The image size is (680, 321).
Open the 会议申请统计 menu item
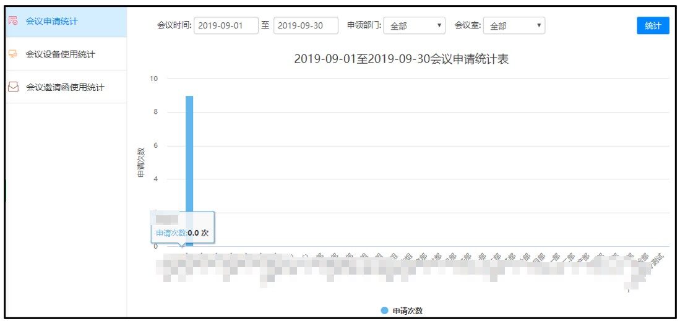click(x=51, y=21)
